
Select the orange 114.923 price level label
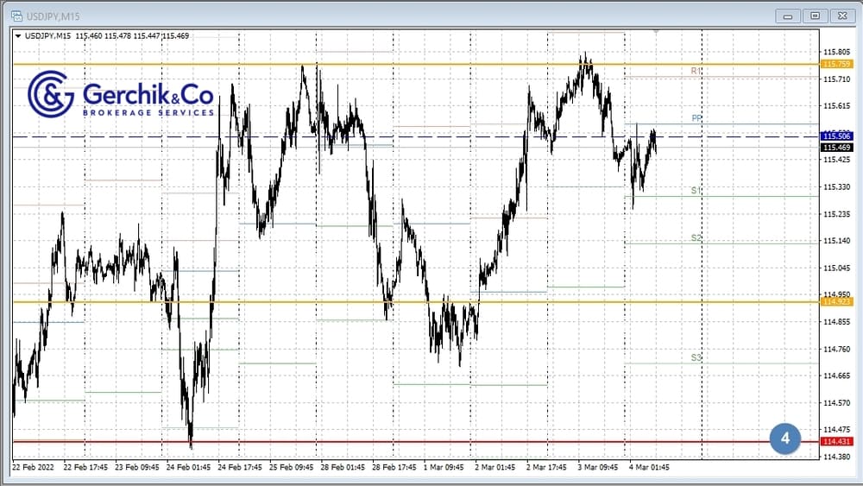point(837,301)
